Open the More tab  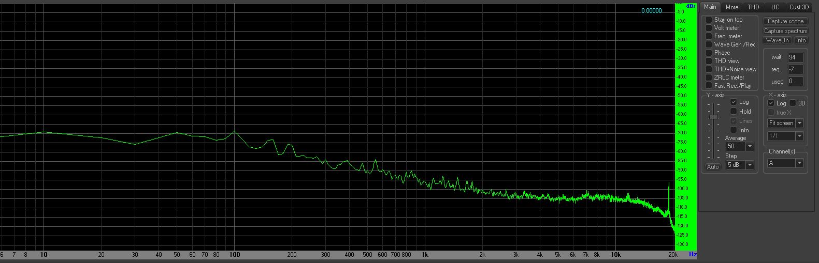tap(732, 7)
